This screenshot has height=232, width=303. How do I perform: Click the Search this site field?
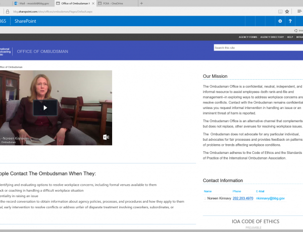pos(259,48)
